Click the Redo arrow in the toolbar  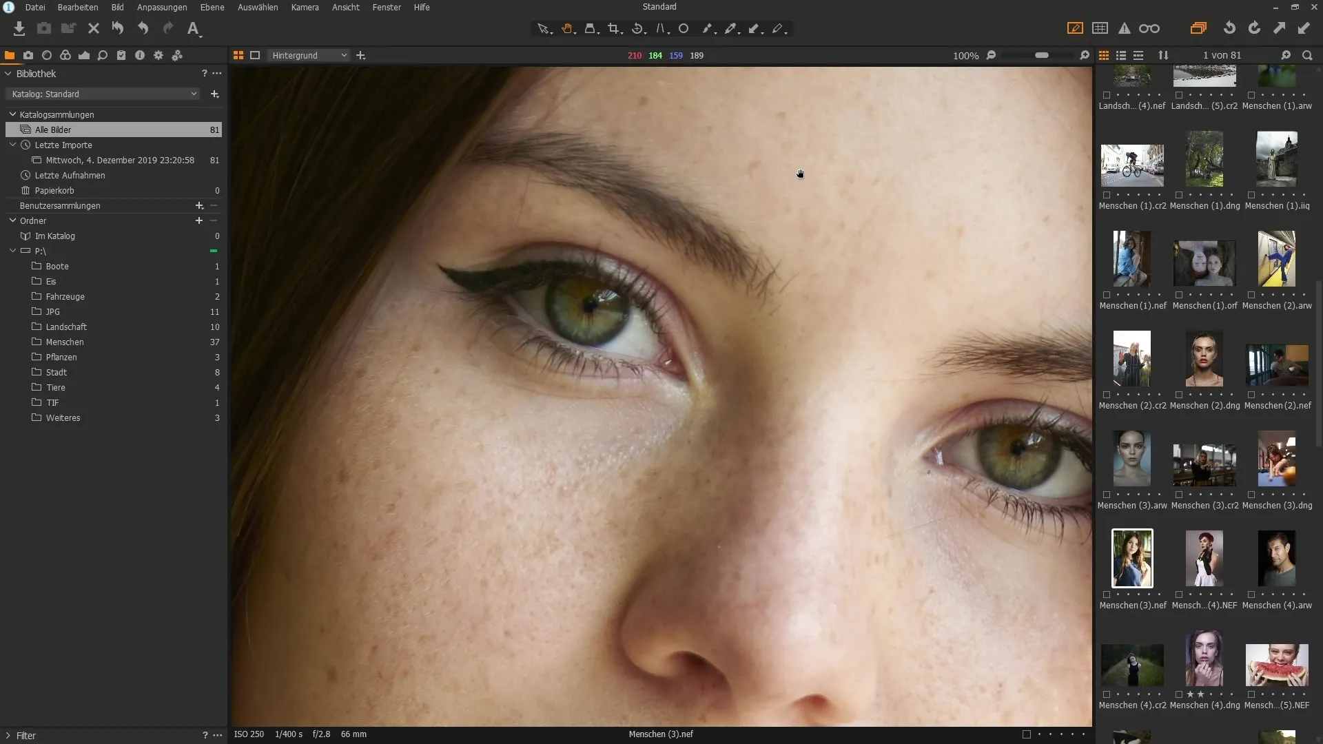pyautogui.click(x=168, y=28)
